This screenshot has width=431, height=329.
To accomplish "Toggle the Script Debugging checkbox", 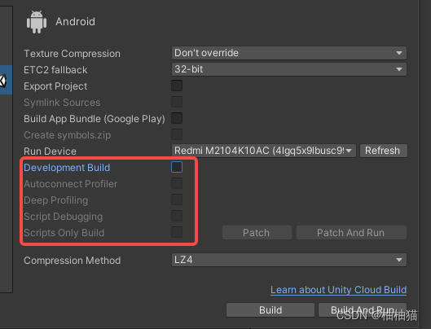I will (177, 216).
